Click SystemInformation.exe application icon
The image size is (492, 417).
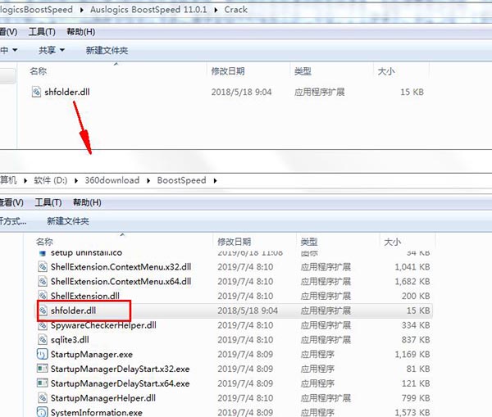click(x=43, y=412)
